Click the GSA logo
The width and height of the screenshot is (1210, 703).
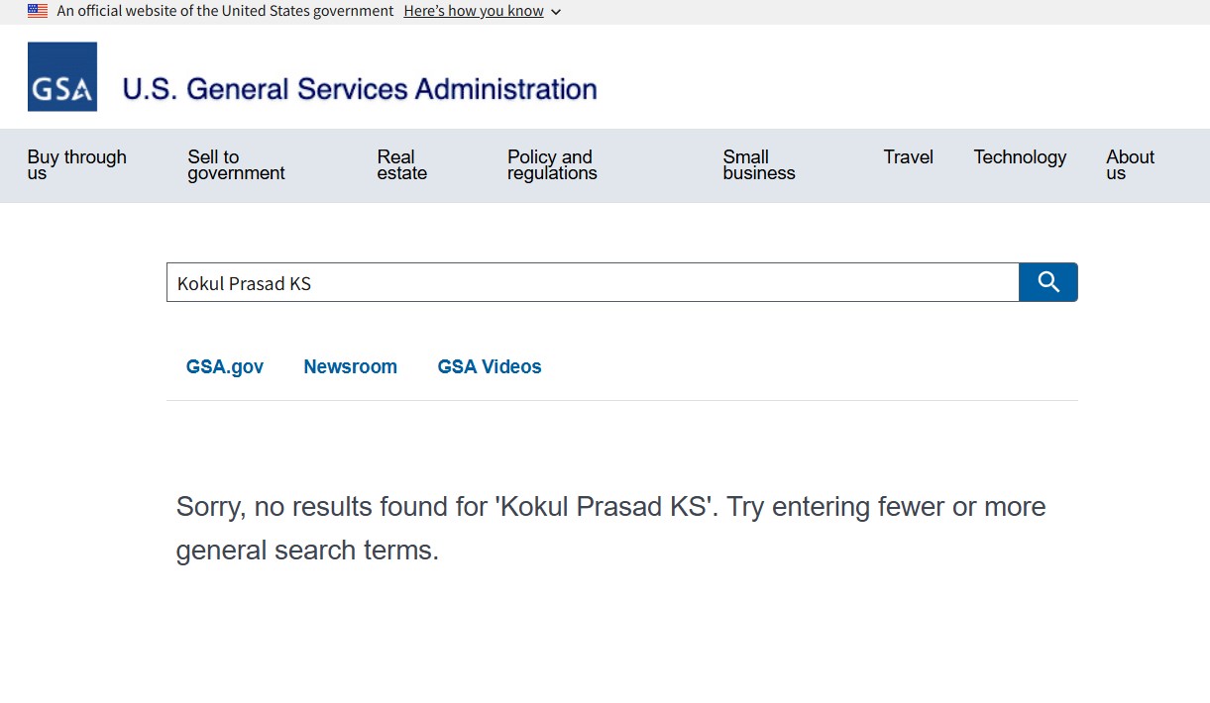(x=62, y=77)
